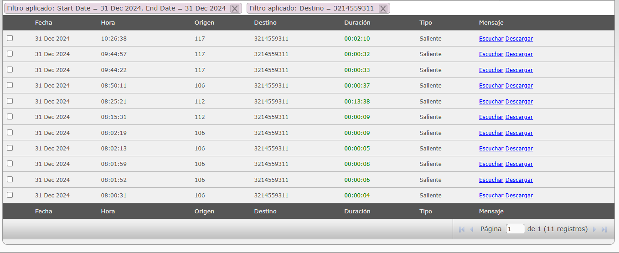
Task: Play Escuchar for the 08:50:11 call
Action: coord(491,86)
